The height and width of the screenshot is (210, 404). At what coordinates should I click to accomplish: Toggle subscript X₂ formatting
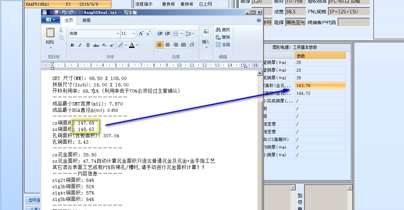104,45
